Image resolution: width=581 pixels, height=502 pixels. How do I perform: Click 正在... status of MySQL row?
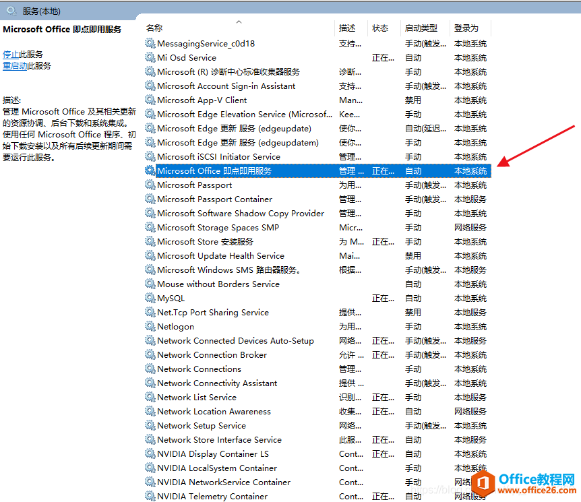pyautogui.click(x=383, y=299)
